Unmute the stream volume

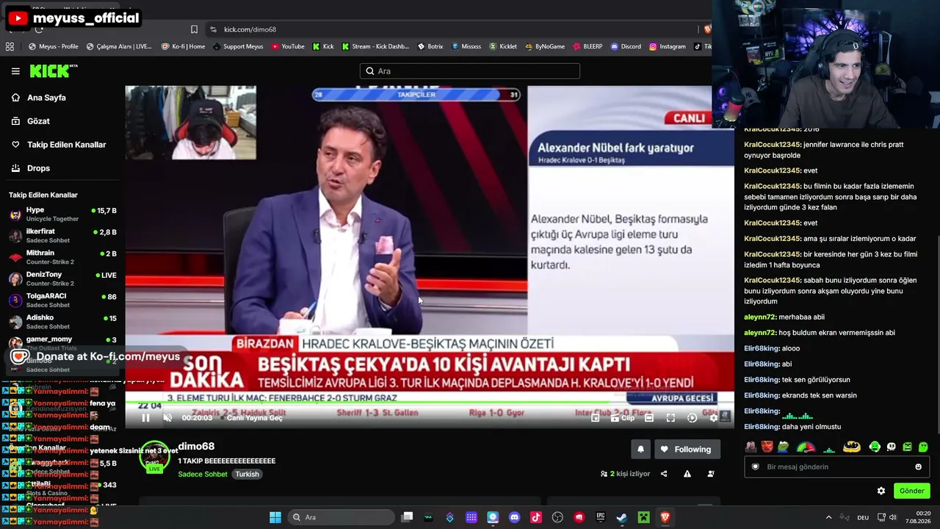click(x=167, y=418)
